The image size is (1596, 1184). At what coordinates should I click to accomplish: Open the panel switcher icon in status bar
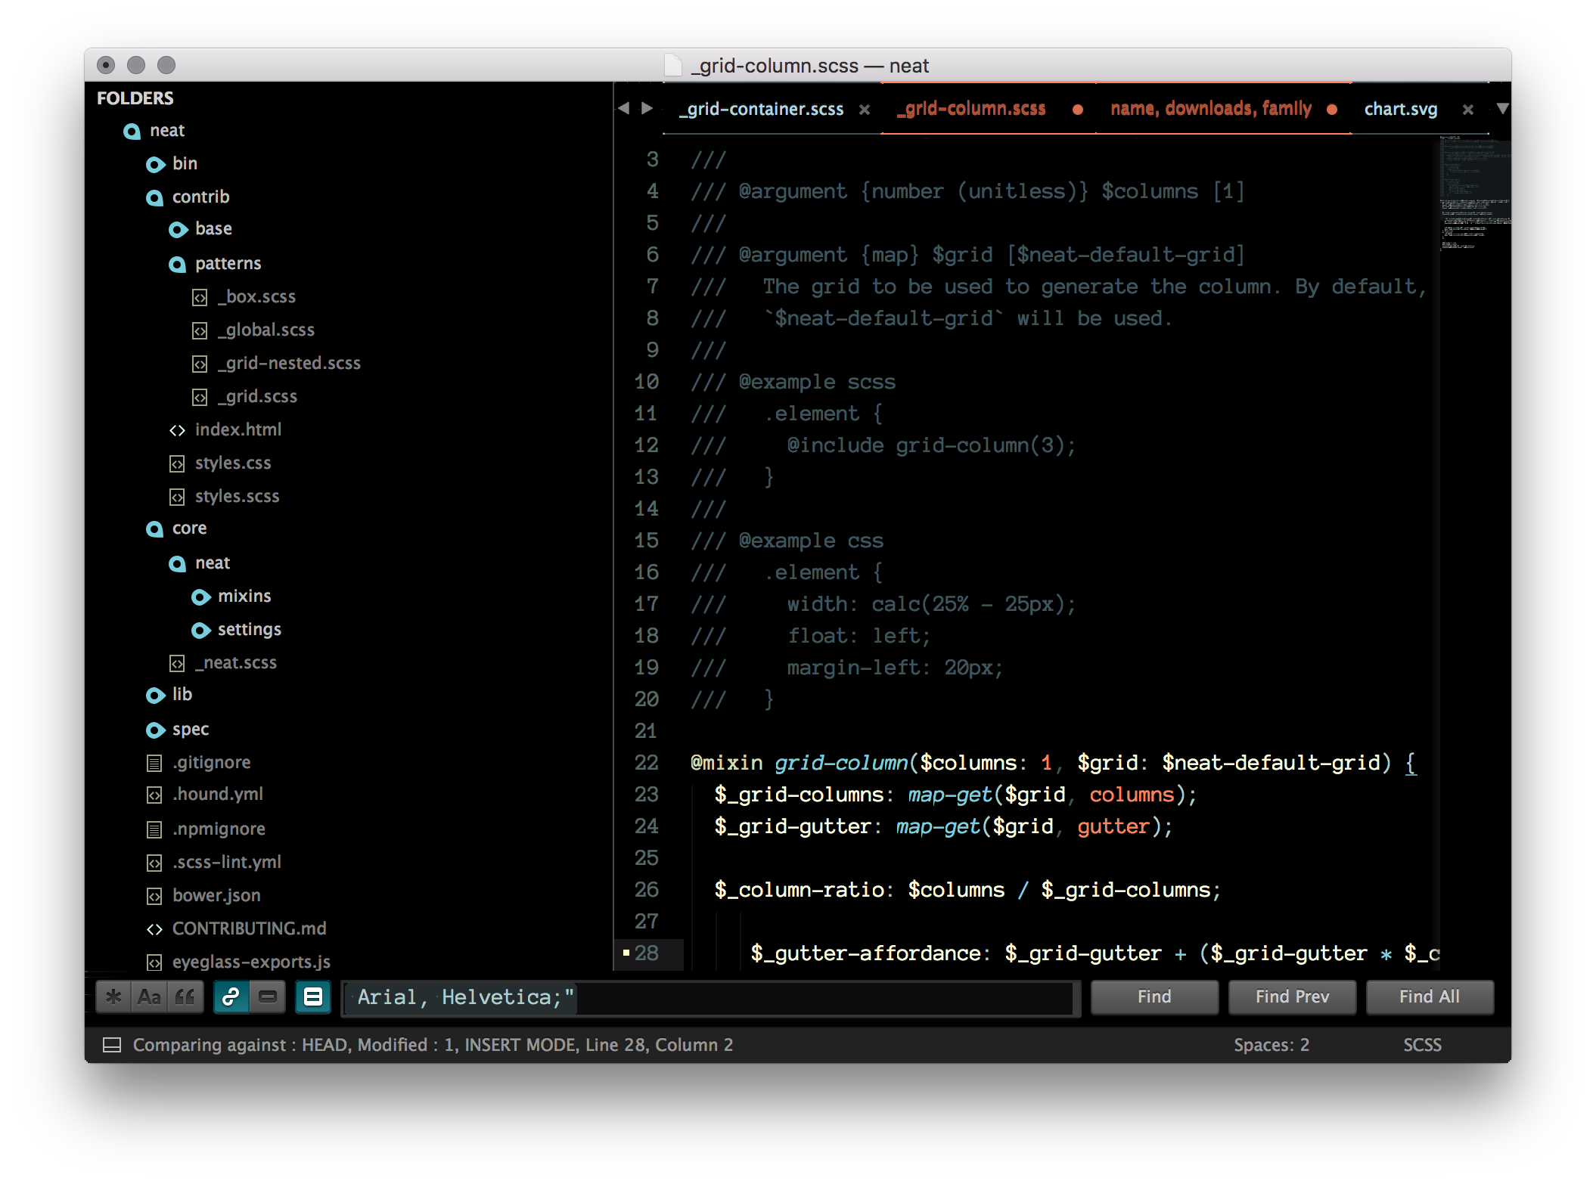[x=111, y=1044]
